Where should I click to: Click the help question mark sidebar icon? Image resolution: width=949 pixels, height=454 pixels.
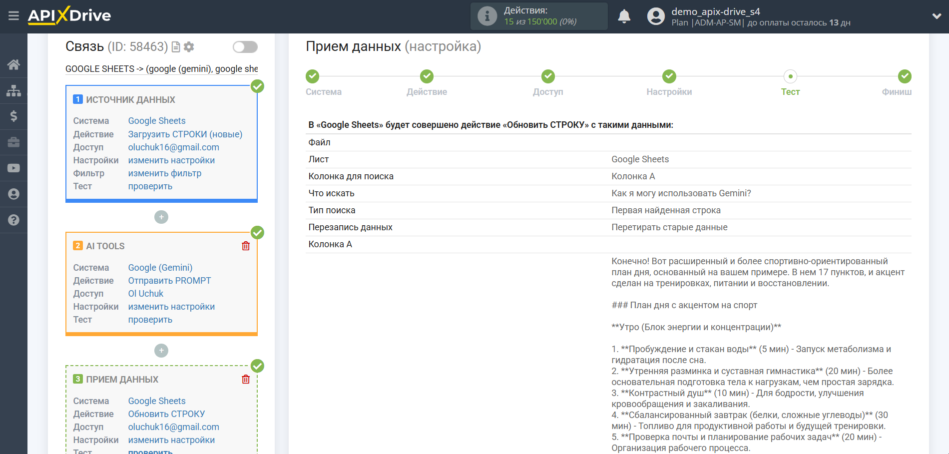coord(13,220)
